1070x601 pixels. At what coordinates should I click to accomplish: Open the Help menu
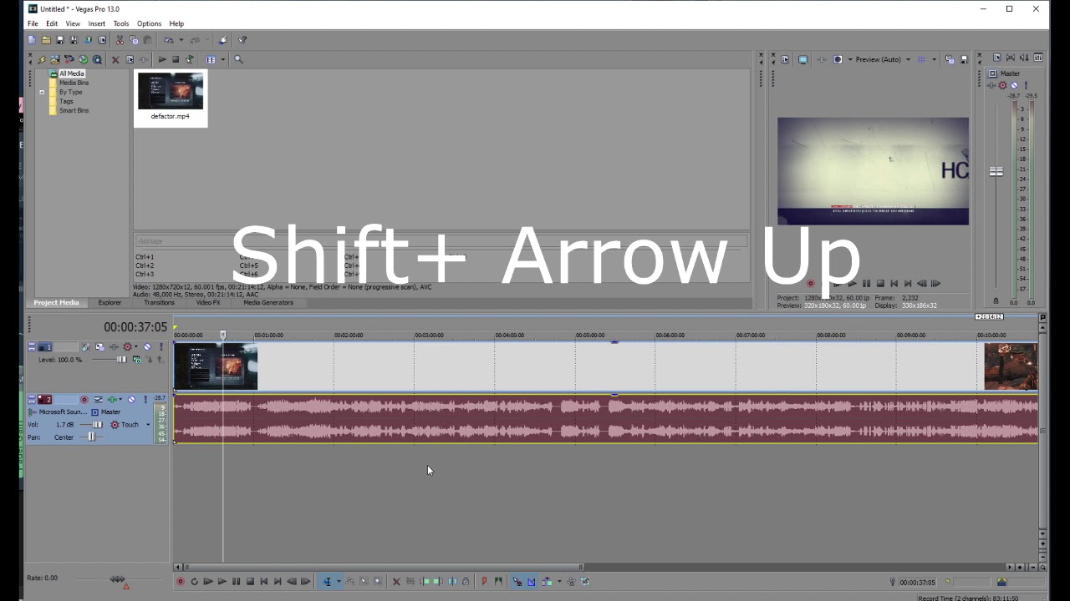176,23
